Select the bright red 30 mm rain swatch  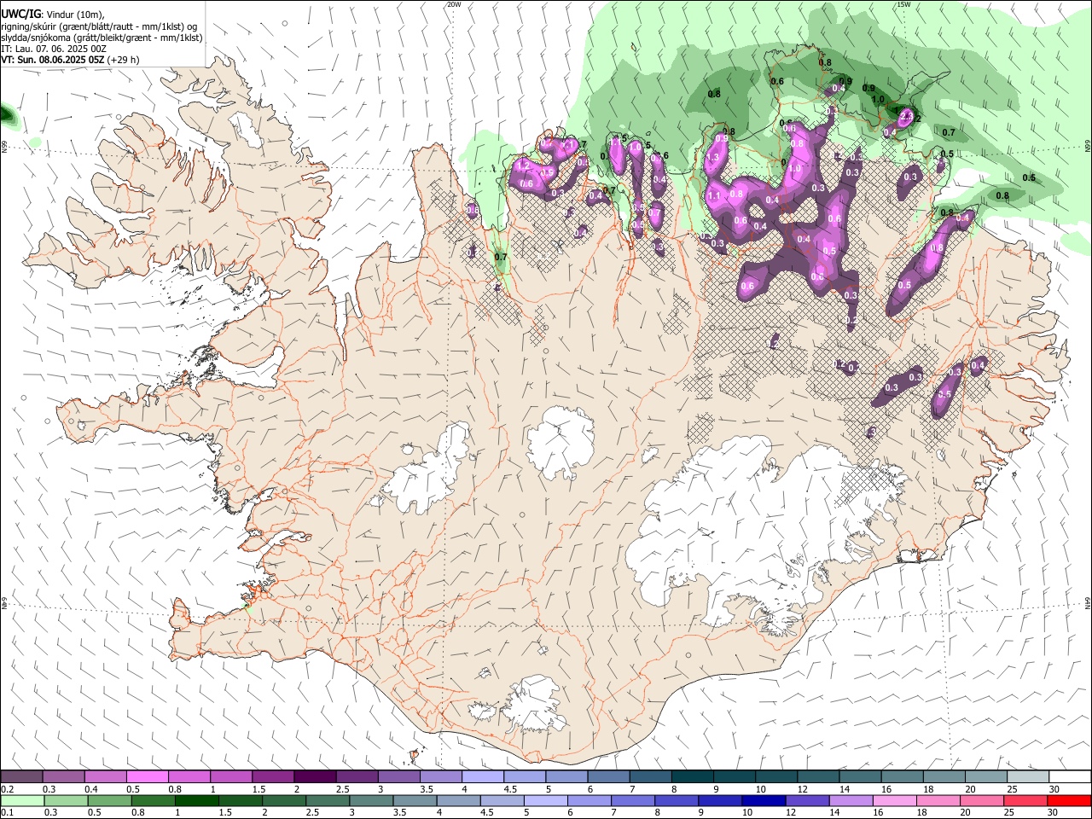[x=1068, y=801]
